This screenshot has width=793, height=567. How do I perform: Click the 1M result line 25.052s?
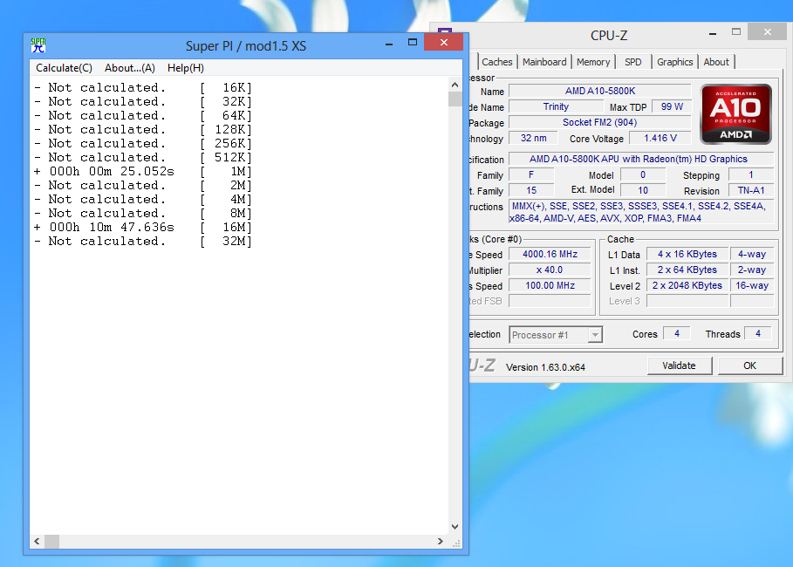[143, 172]
